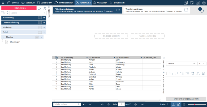
Task: Expand the Datenverarbeitung table dropdown arrow
Action: (x=45, y=23)
